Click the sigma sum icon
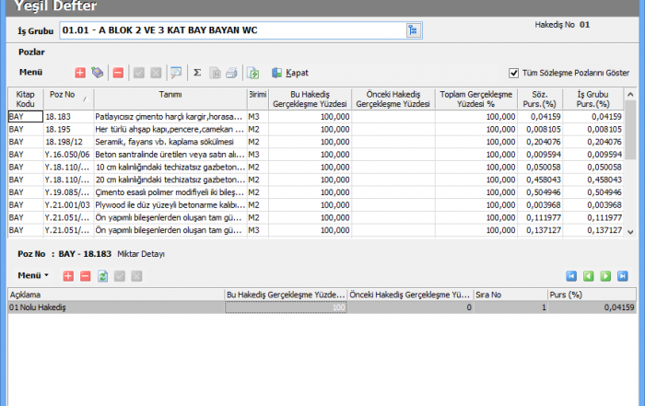This screenshot has height=406, width=645. click(197, 72)
